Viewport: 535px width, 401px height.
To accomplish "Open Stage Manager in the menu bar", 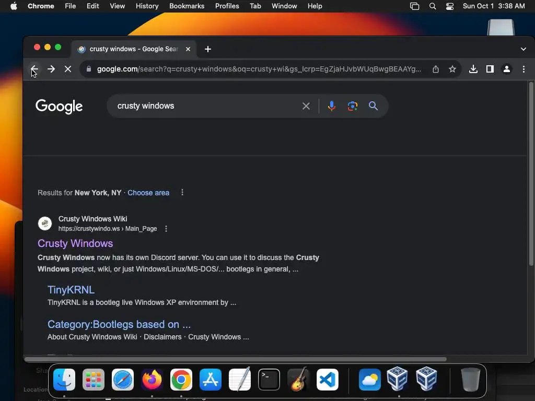I will click(x=414, y=6).
